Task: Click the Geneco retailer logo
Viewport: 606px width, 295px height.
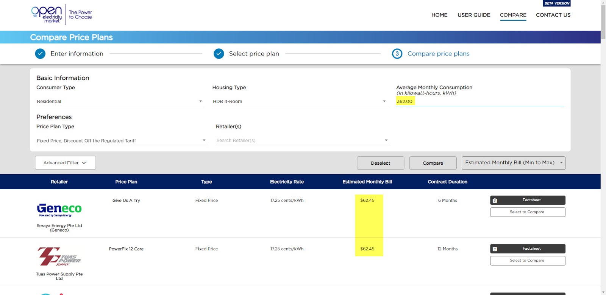Action: coord(59,210)
